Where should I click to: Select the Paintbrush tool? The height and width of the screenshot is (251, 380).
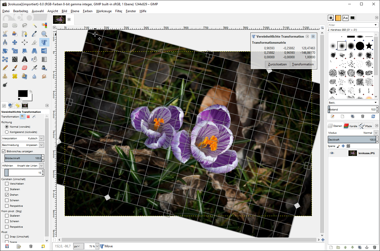(x=15, y=68)
